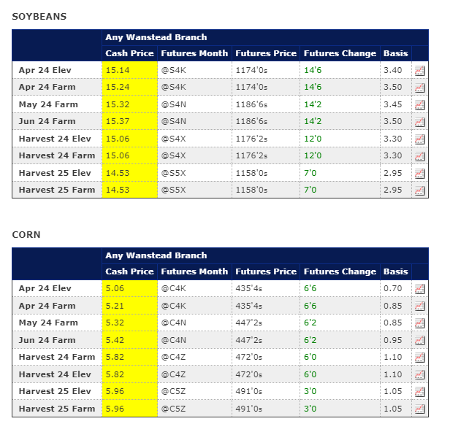The width and height of the screenshot is (450, 432).
Task: Open chart icon for Soybeans May 24 Farm
Action: coord(420,105)
